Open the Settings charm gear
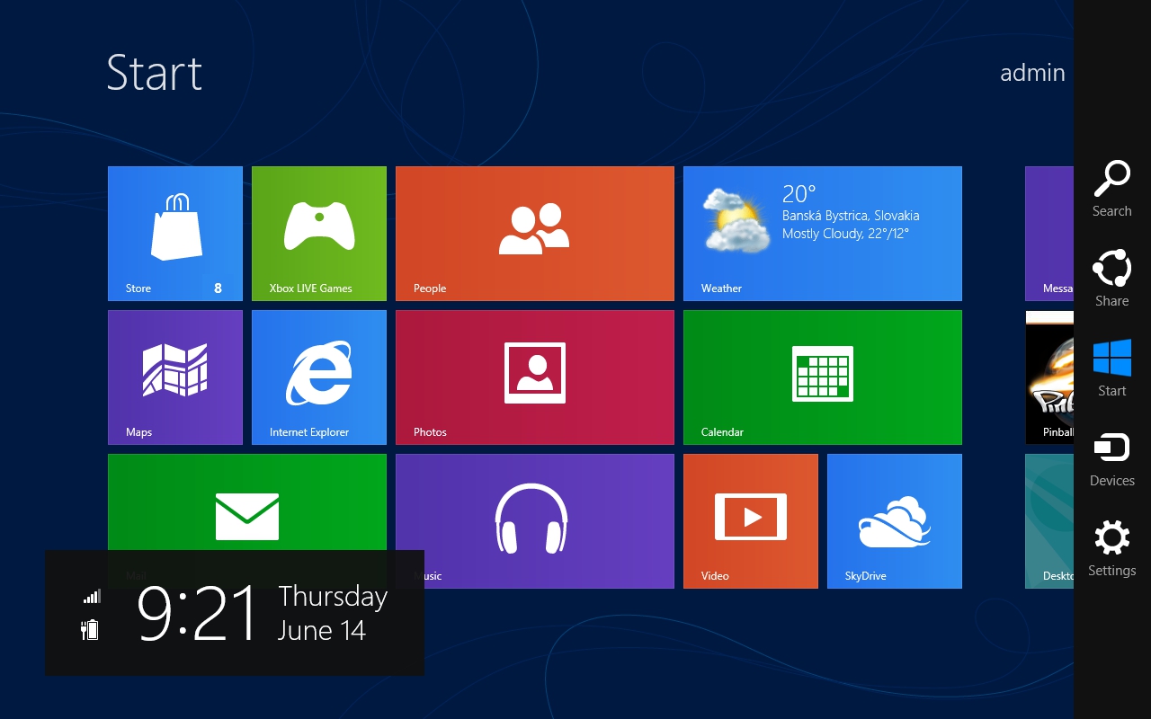Screen dimensions: 1151x719 pyautogui.click(x=1112, y=538)
